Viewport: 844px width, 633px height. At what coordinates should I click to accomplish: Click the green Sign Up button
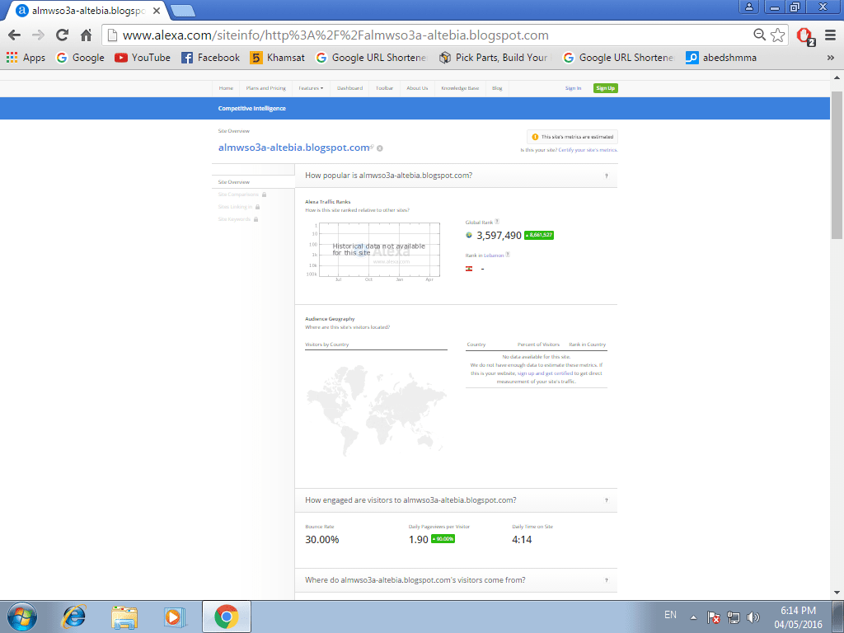pos(605,88)
